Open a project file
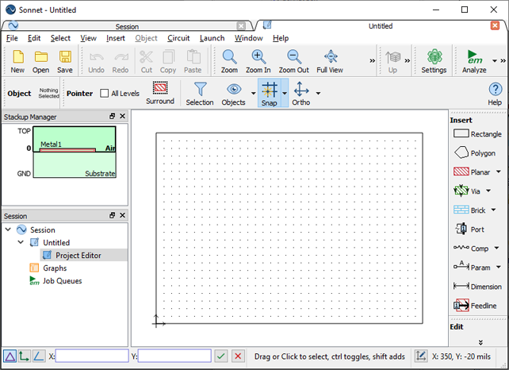 [40, 61]
